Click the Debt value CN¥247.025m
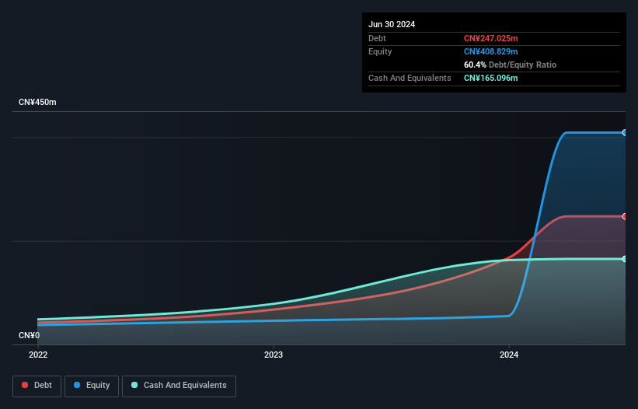 point(490,38)
